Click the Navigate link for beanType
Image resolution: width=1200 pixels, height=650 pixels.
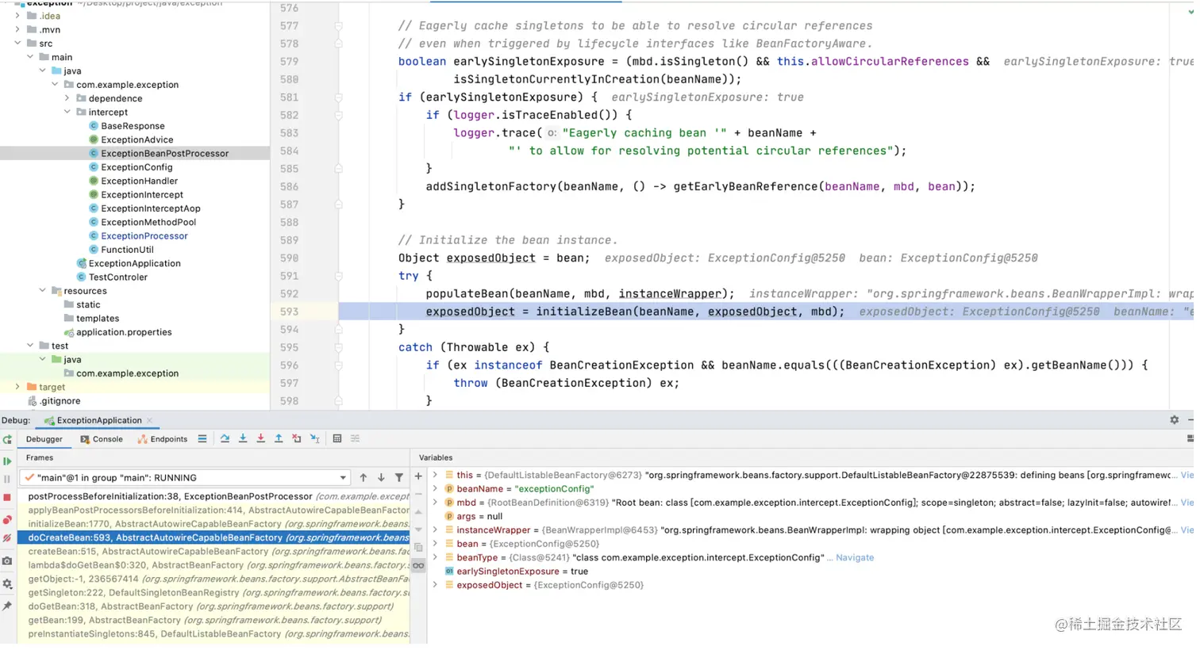855,558
